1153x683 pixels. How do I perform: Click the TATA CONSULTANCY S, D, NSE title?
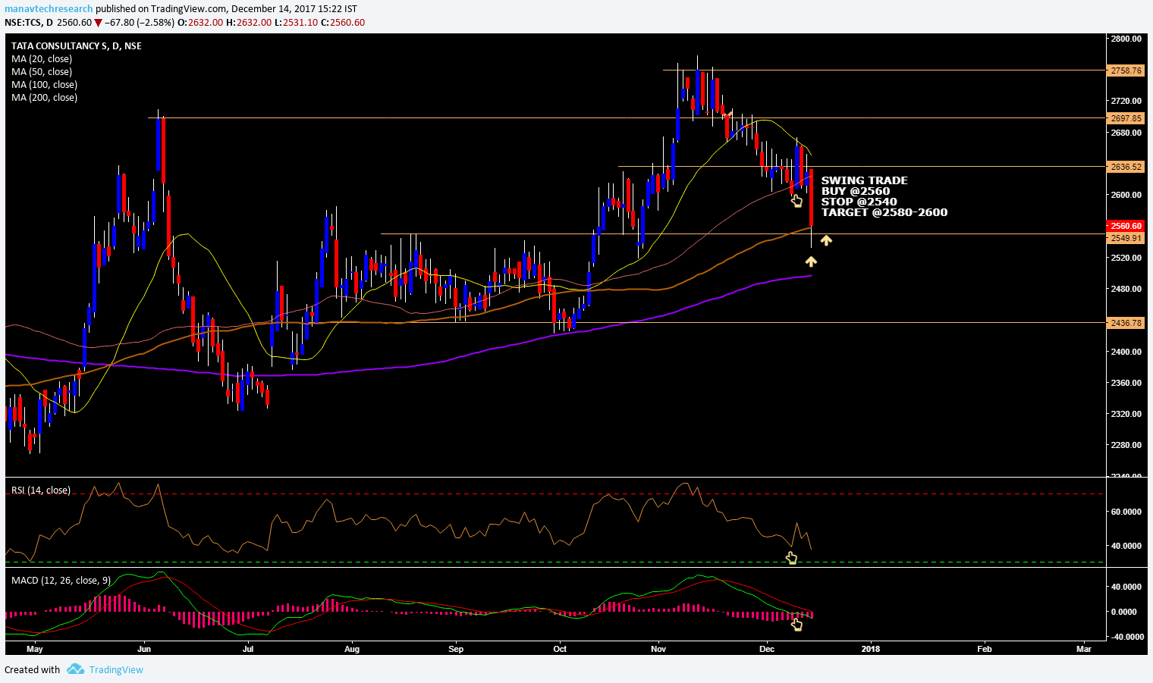76,46
